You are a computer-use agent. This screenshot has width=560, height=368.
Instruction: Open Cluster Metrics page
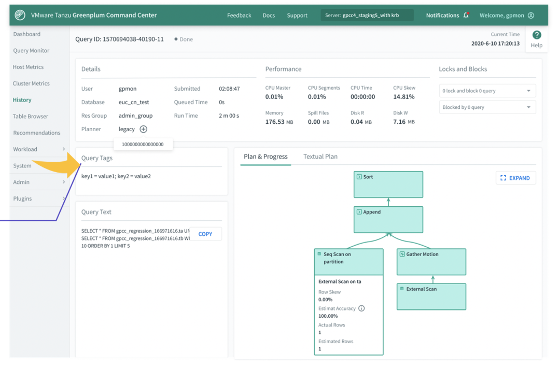click(31, 83)
